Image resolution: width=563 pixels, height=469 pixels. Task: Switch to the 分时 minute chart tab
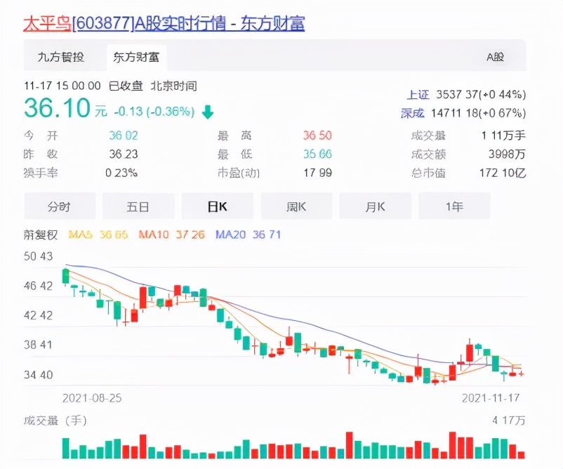[x=60, y=206]
